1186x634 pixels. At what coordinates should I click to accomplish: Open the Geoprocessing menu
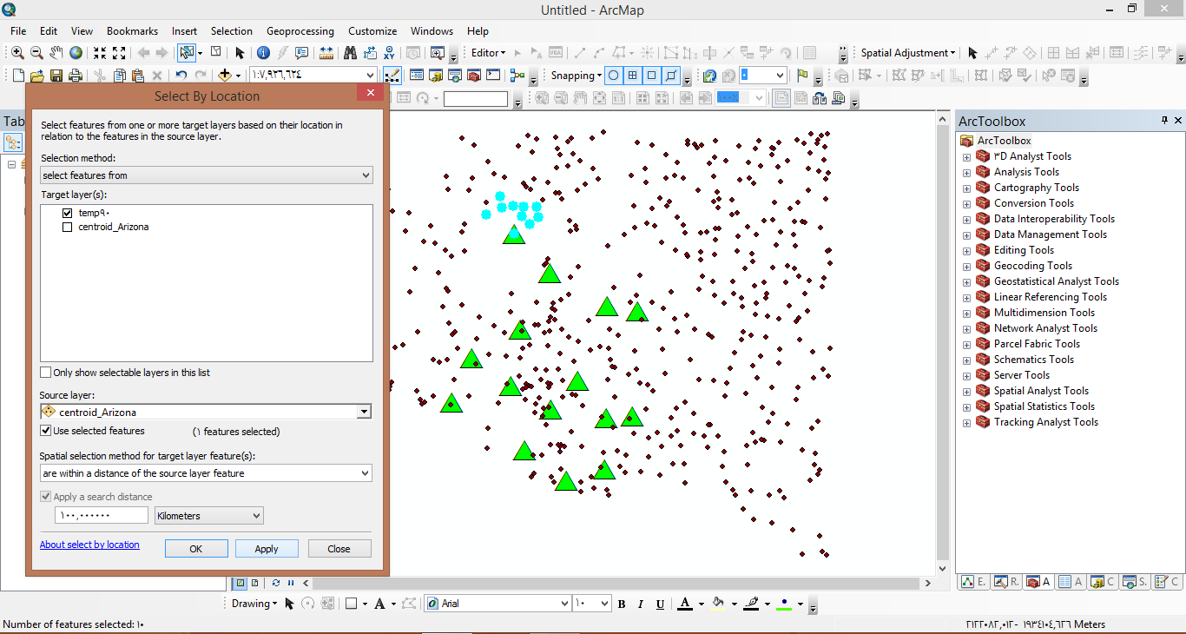[x=302, y=31]
